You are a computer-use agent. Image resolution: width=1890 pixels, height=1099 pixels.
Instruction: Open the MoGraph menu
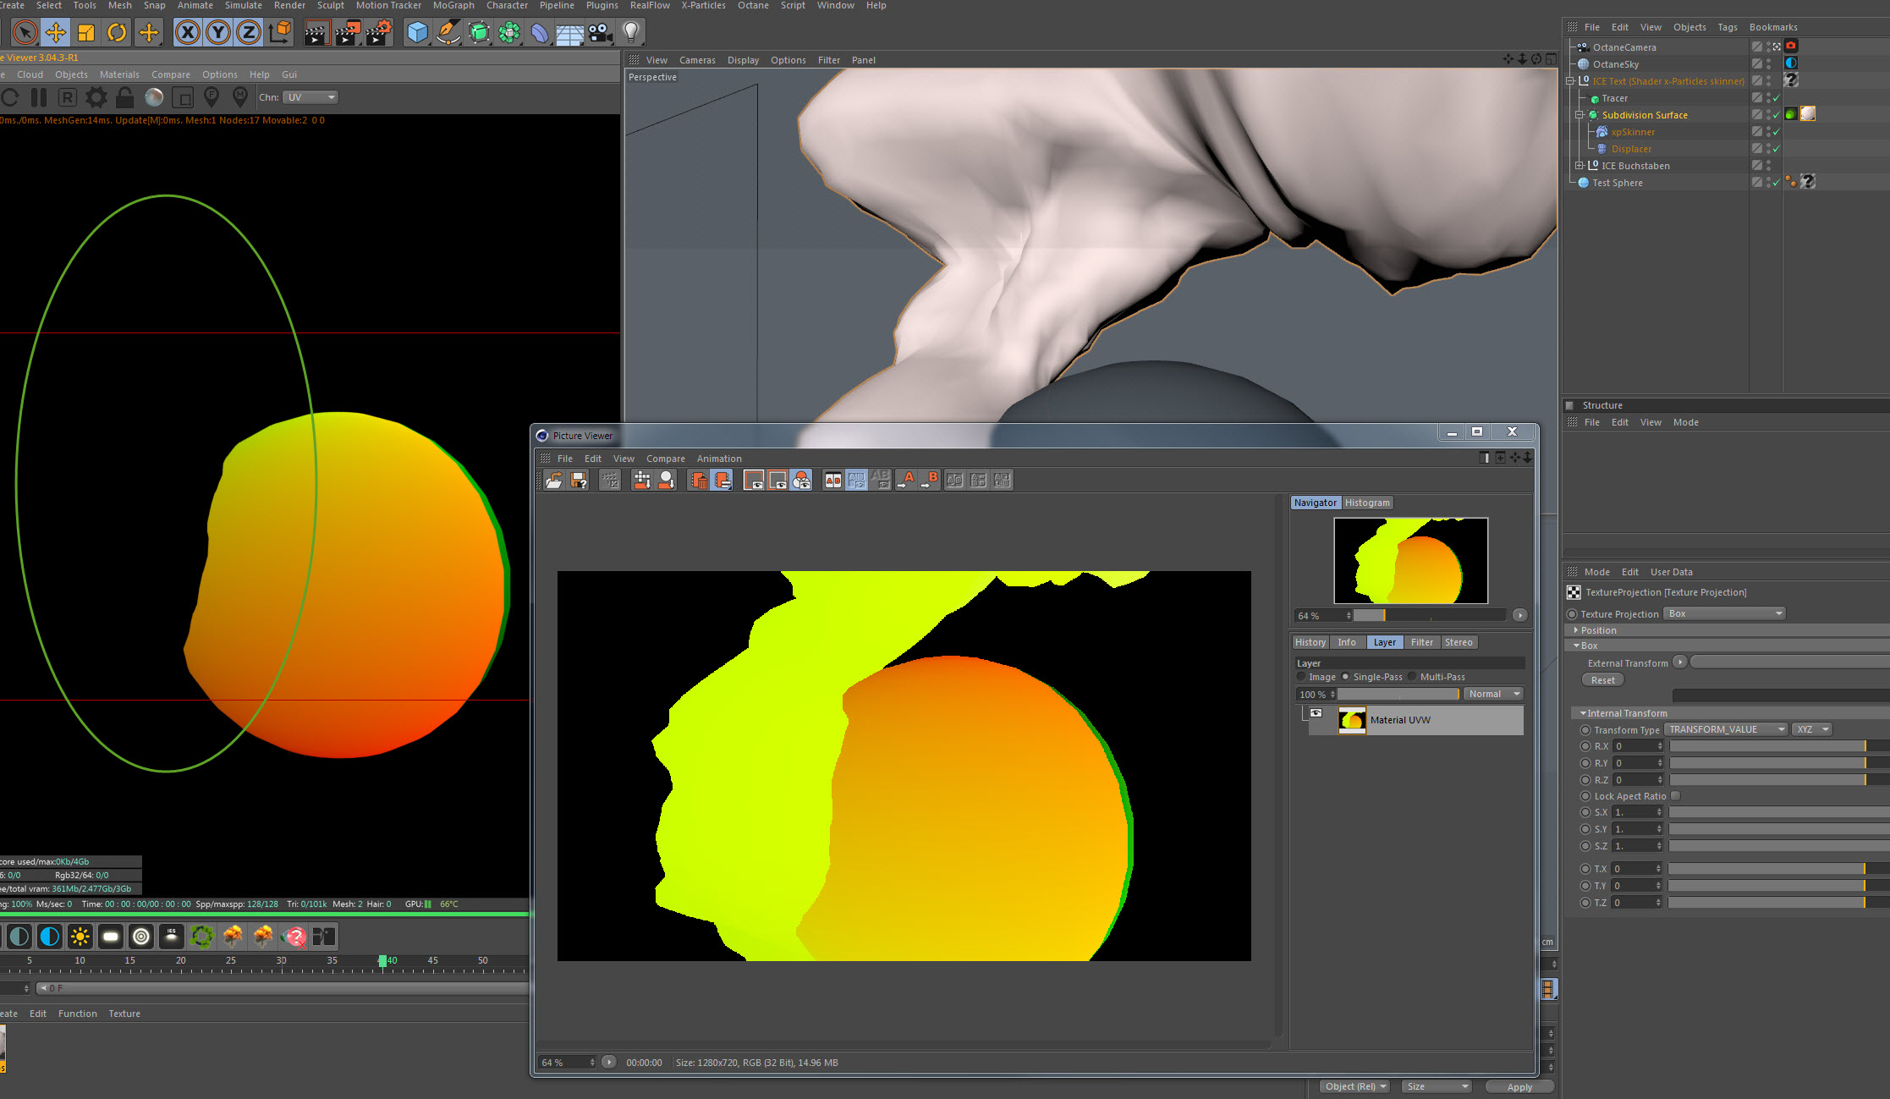(x=453, y=5)
